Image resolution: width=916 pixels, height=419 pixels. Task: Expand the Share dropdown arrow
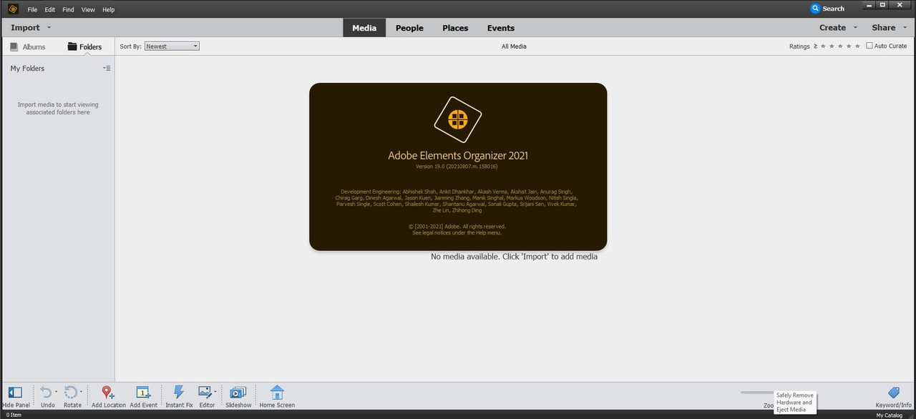click(905, 28)
